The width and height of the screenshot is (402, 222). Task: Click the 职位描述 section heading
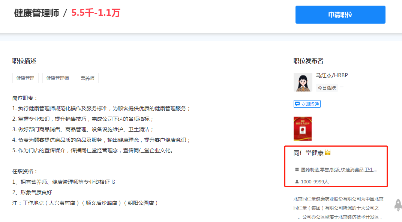pyautogui.click(x=24, y=61)
